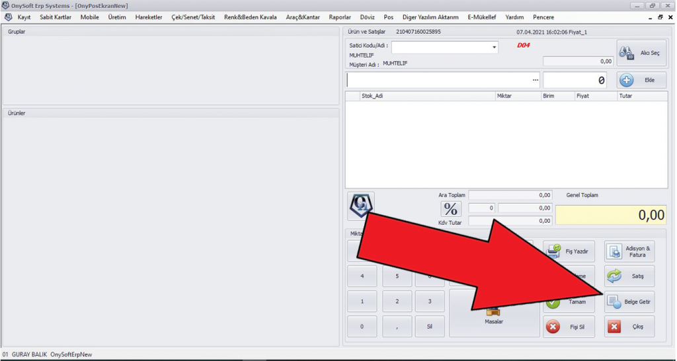This screenshot has height=361, width=677.
Task: Click the OnySoft icon in the menu bar
Action: tap(8, 17)
